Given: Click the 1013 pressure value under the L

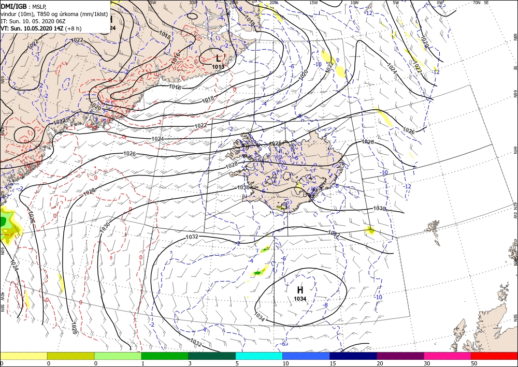Looking at the screenshot, I should point(218,67).
